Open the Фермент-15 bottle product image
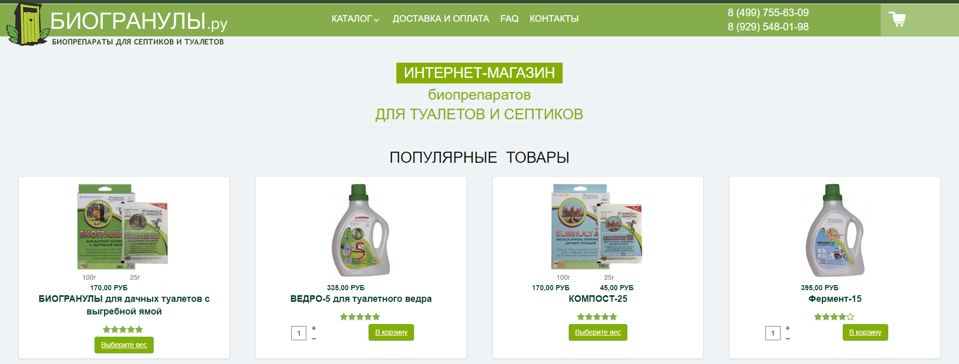Image resolution: width=959 pixels, height=364 pixels. (x=835, y=230)
